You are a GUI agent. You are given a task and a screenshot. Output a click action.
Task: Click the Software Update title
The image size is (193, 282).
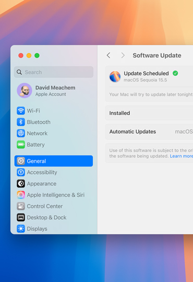(157, 55)
